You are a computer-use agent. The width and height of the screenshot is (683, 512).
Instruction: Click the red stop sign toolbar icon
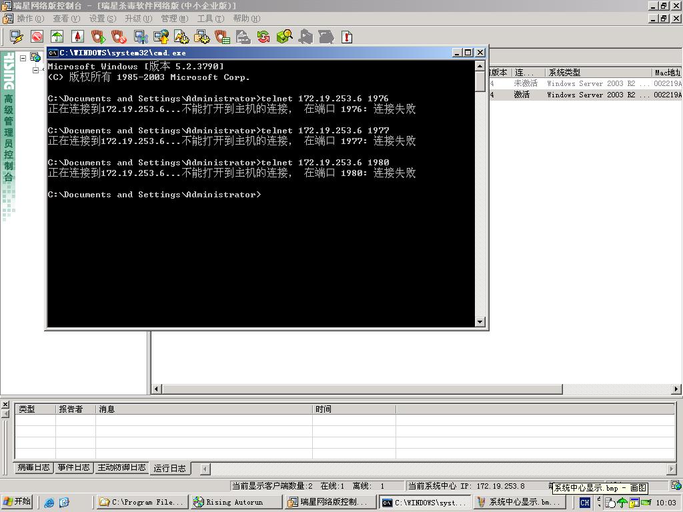pos(37,37)
